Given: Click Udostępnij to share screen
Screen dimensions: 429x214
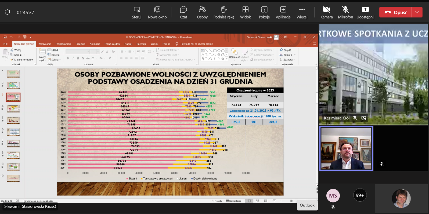Looking at the screenshot, I should [x=365, y=13].
